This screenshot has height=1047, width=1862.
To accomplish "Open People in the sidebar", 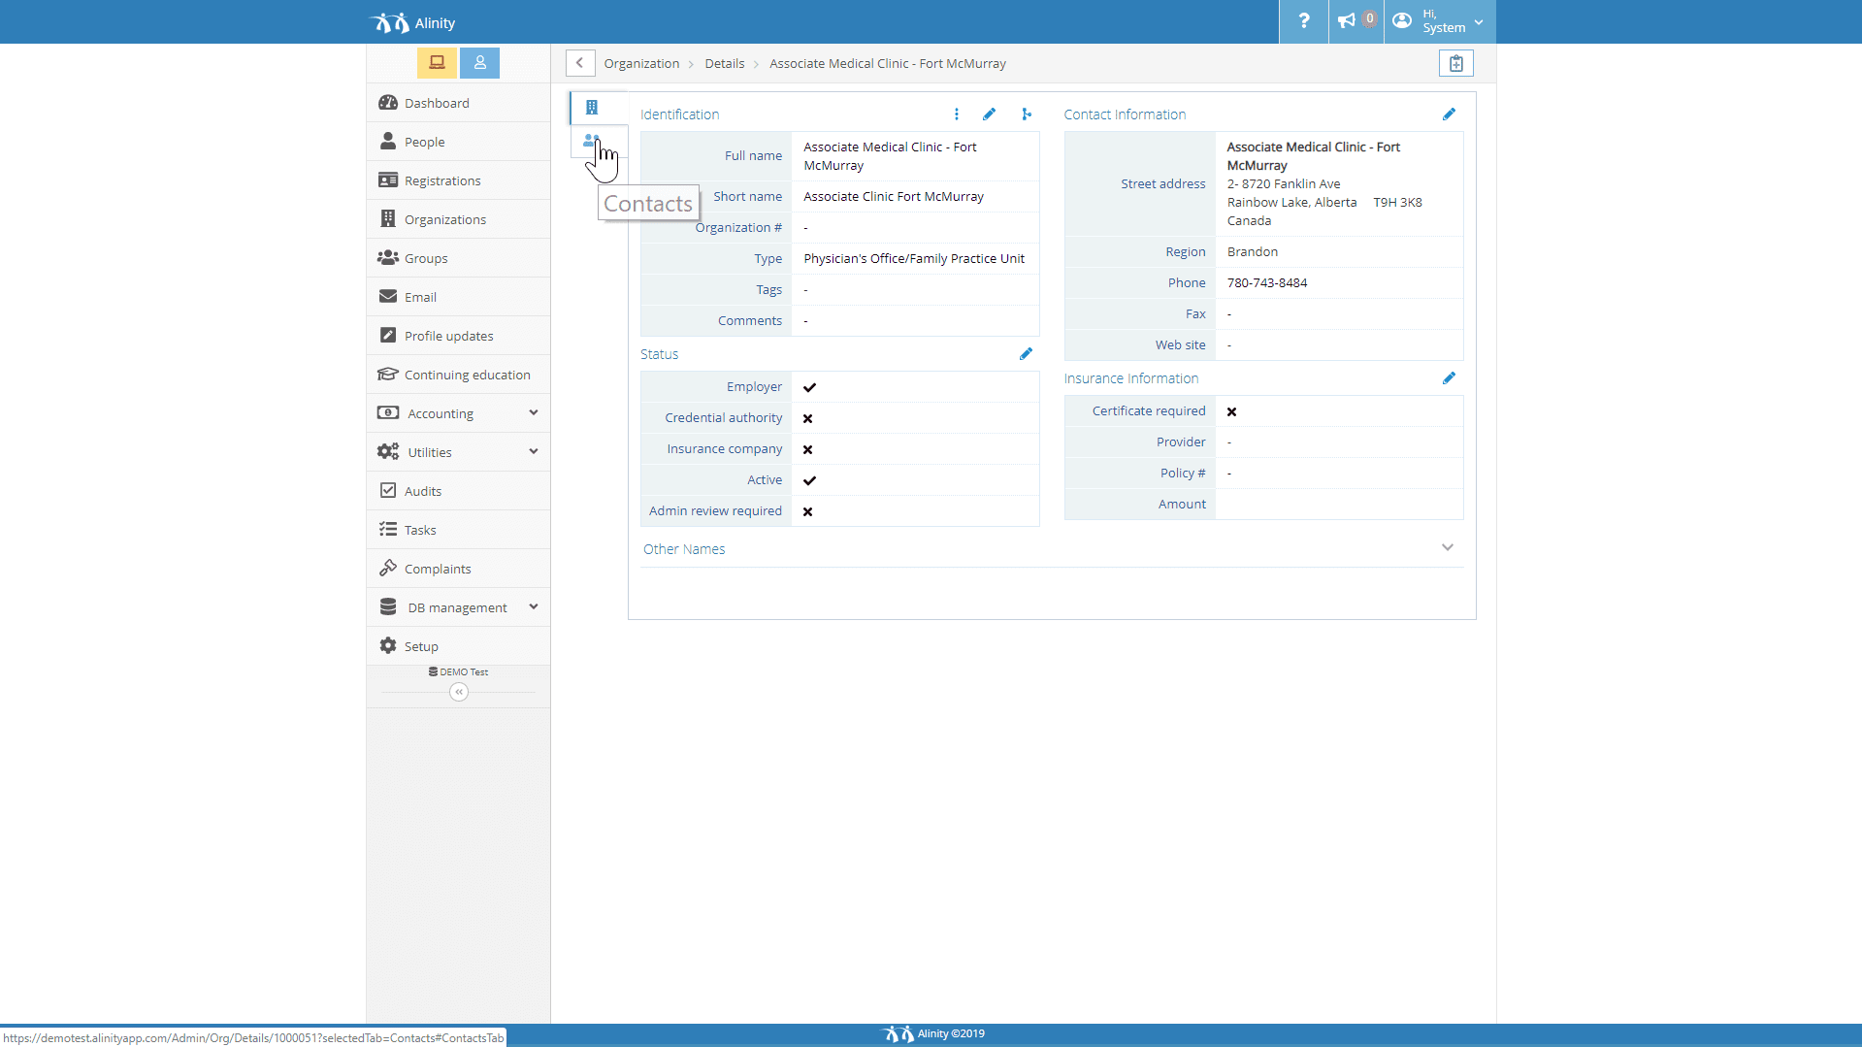I will tap(458, 142).
